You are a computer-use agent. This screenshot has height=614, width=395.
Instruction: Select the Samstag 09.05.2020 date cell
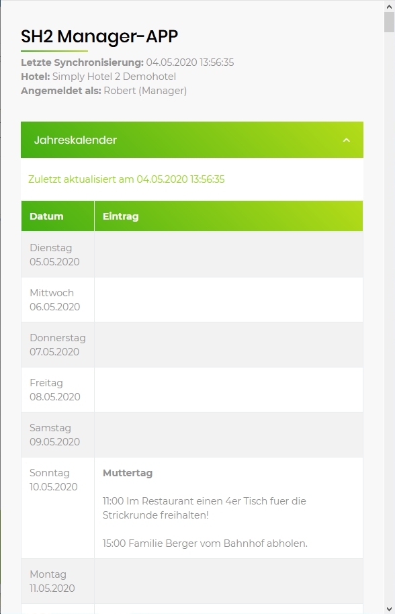click(x=58, y=435)
